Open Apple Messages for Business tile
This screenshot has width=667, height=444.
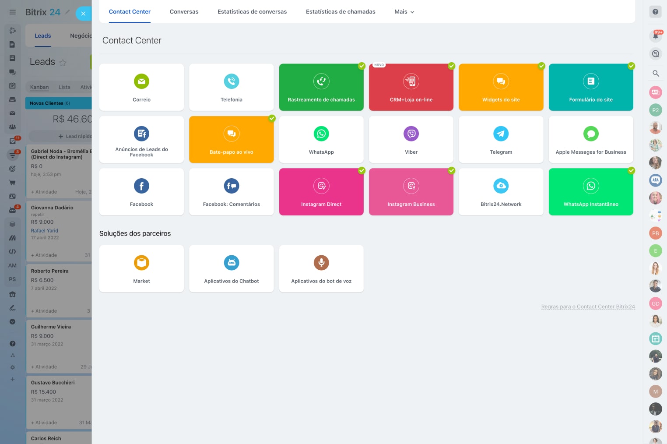coord(590,139)
